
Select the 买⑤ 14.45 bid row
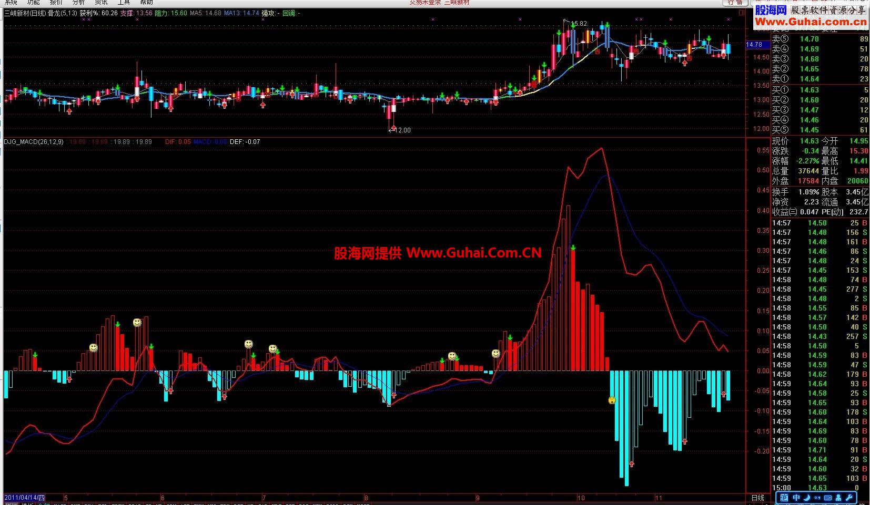click(821, 130)
